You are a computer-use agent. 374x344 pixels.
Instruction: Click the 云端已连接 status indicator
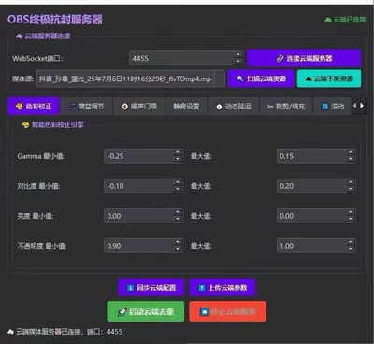click(x=345, y=20)
